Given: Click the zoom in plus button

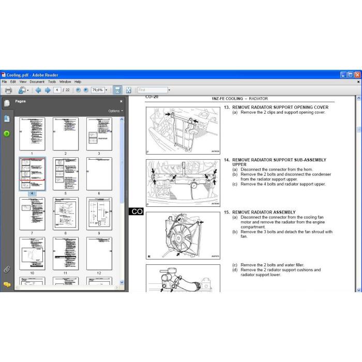Looking at the screenshot, I should (86, 90).
